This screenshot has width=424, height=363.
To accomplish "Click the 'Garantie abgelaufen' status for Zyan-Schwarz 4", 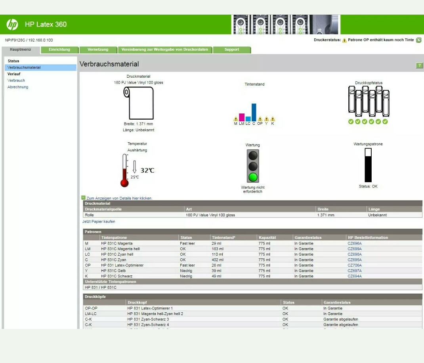I will 341,325.
